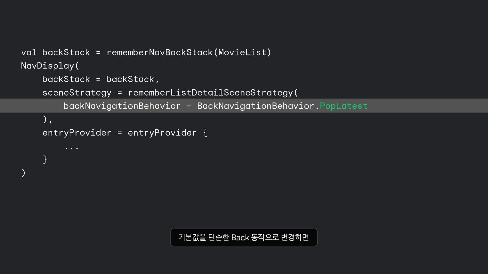488x274 pixels.
Task: Click the highlighted code line background
Action: click(244, 106)
